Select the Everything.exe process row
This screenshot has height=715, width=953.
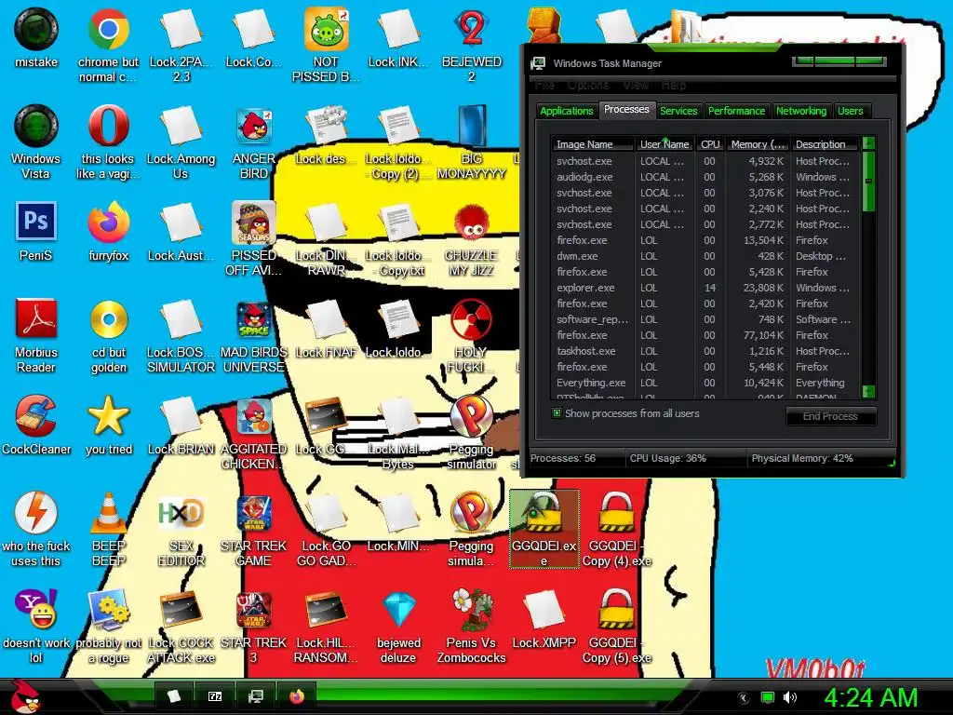[705, 383]
